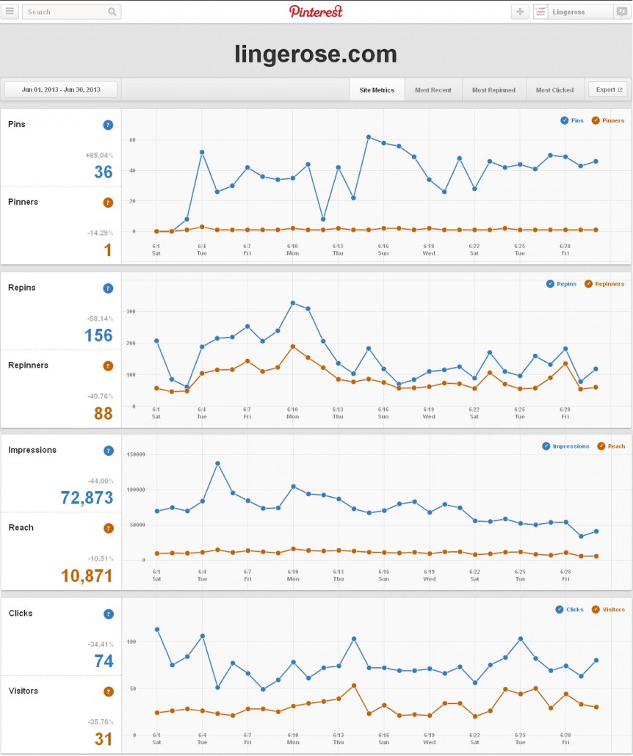Viewport: 633px width, 756px height.
Task: Click the -10.51% change for Reach
Action: (x=101, y=559)
